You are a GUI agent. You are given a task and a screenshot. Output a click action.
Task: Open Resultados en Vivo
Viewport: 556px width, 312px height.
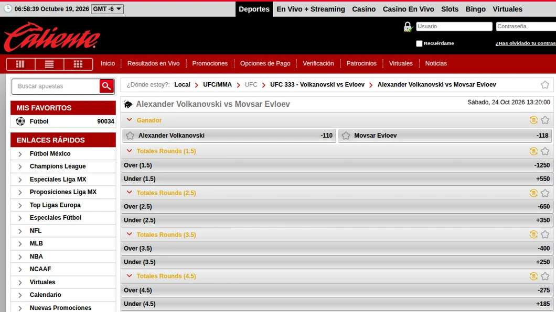pyautogui.click(x=154, y=63)
